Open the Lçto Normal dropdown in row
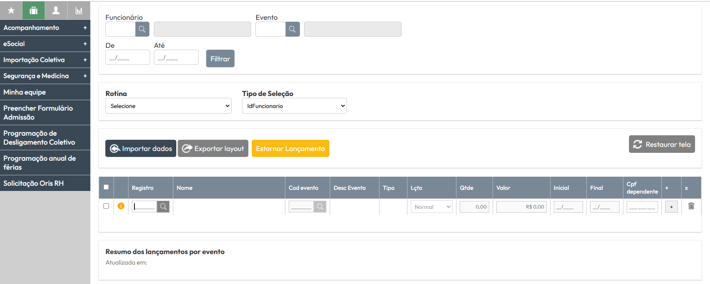Viewport: 710px width, 284px height. [x=432, y=207]
